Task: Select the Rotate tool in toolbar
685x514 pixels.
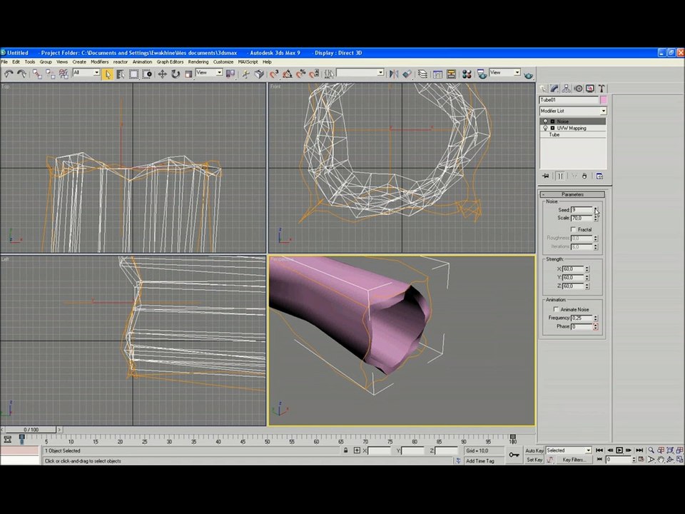Action: 176,74
